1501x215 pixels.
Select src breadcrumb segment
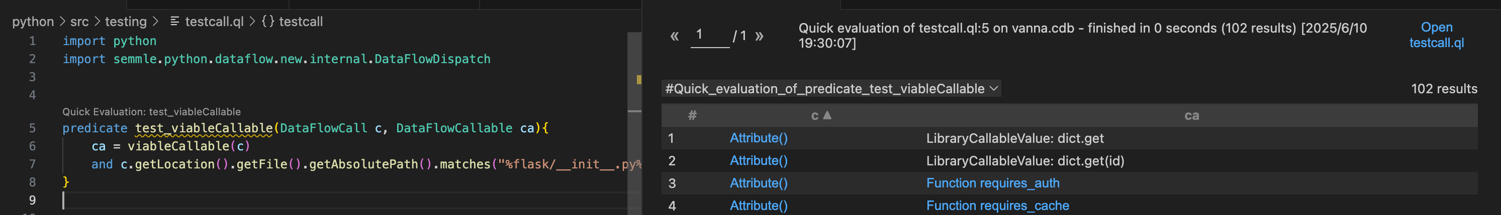tap(79, 22)
